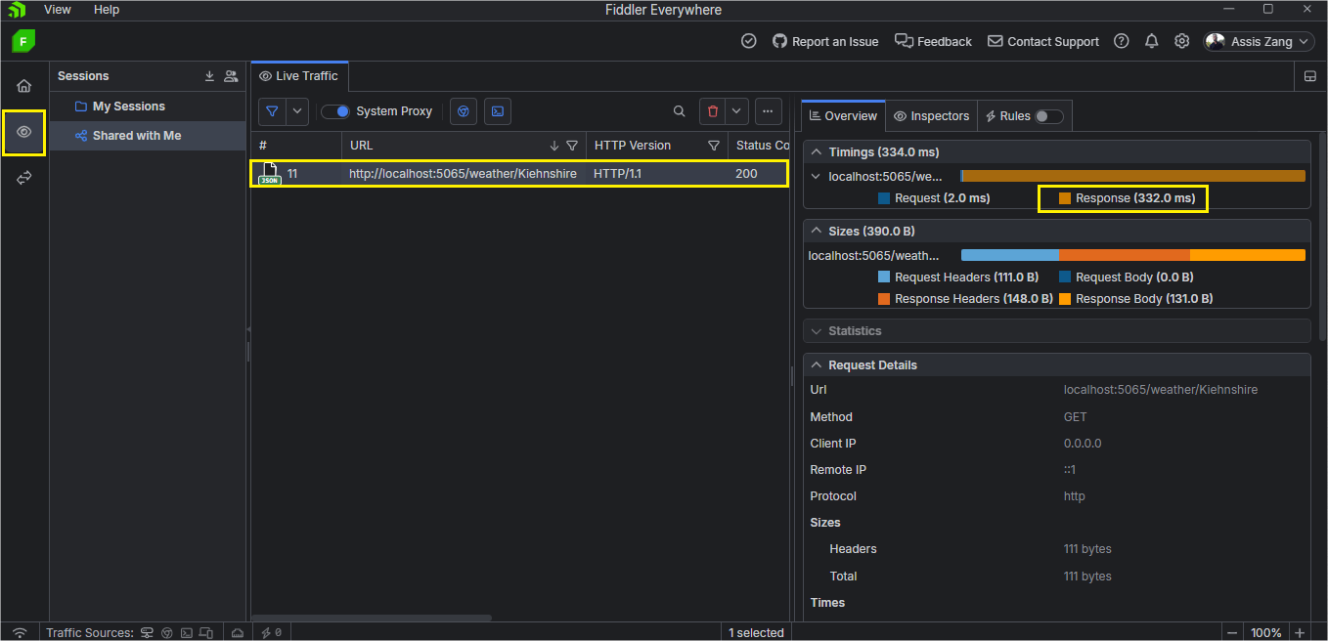Click Contact Support
Viewport: 1328px width, 641px height.
[1043, 41]
